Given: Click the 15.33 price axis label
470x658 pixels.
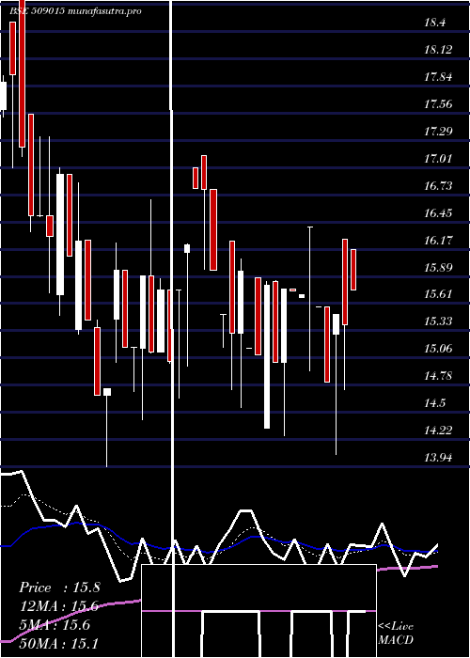Looking at the screenshot, I should [438, 321].
